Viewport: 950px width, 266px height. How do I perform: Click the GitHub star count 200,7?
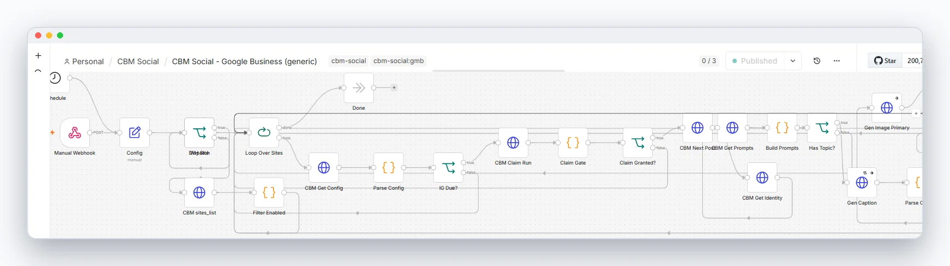(x=914, y=61)
